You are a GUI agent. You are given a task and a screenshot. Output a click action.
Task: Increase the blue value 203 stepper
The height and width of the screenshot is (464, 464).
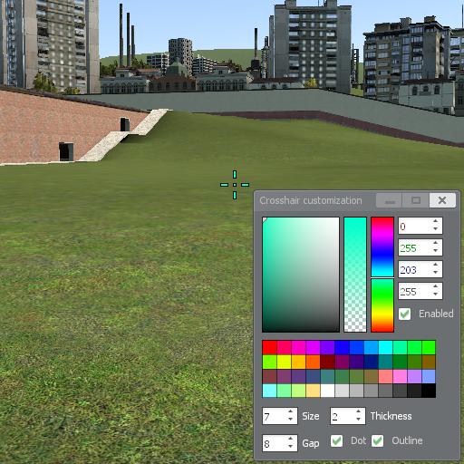(435, 265)
